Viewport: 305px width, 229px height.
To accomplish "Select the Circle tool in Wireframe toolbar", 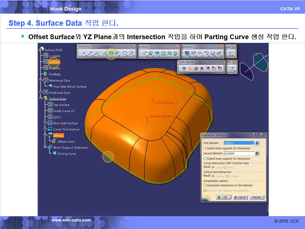I will click(125, 53).
